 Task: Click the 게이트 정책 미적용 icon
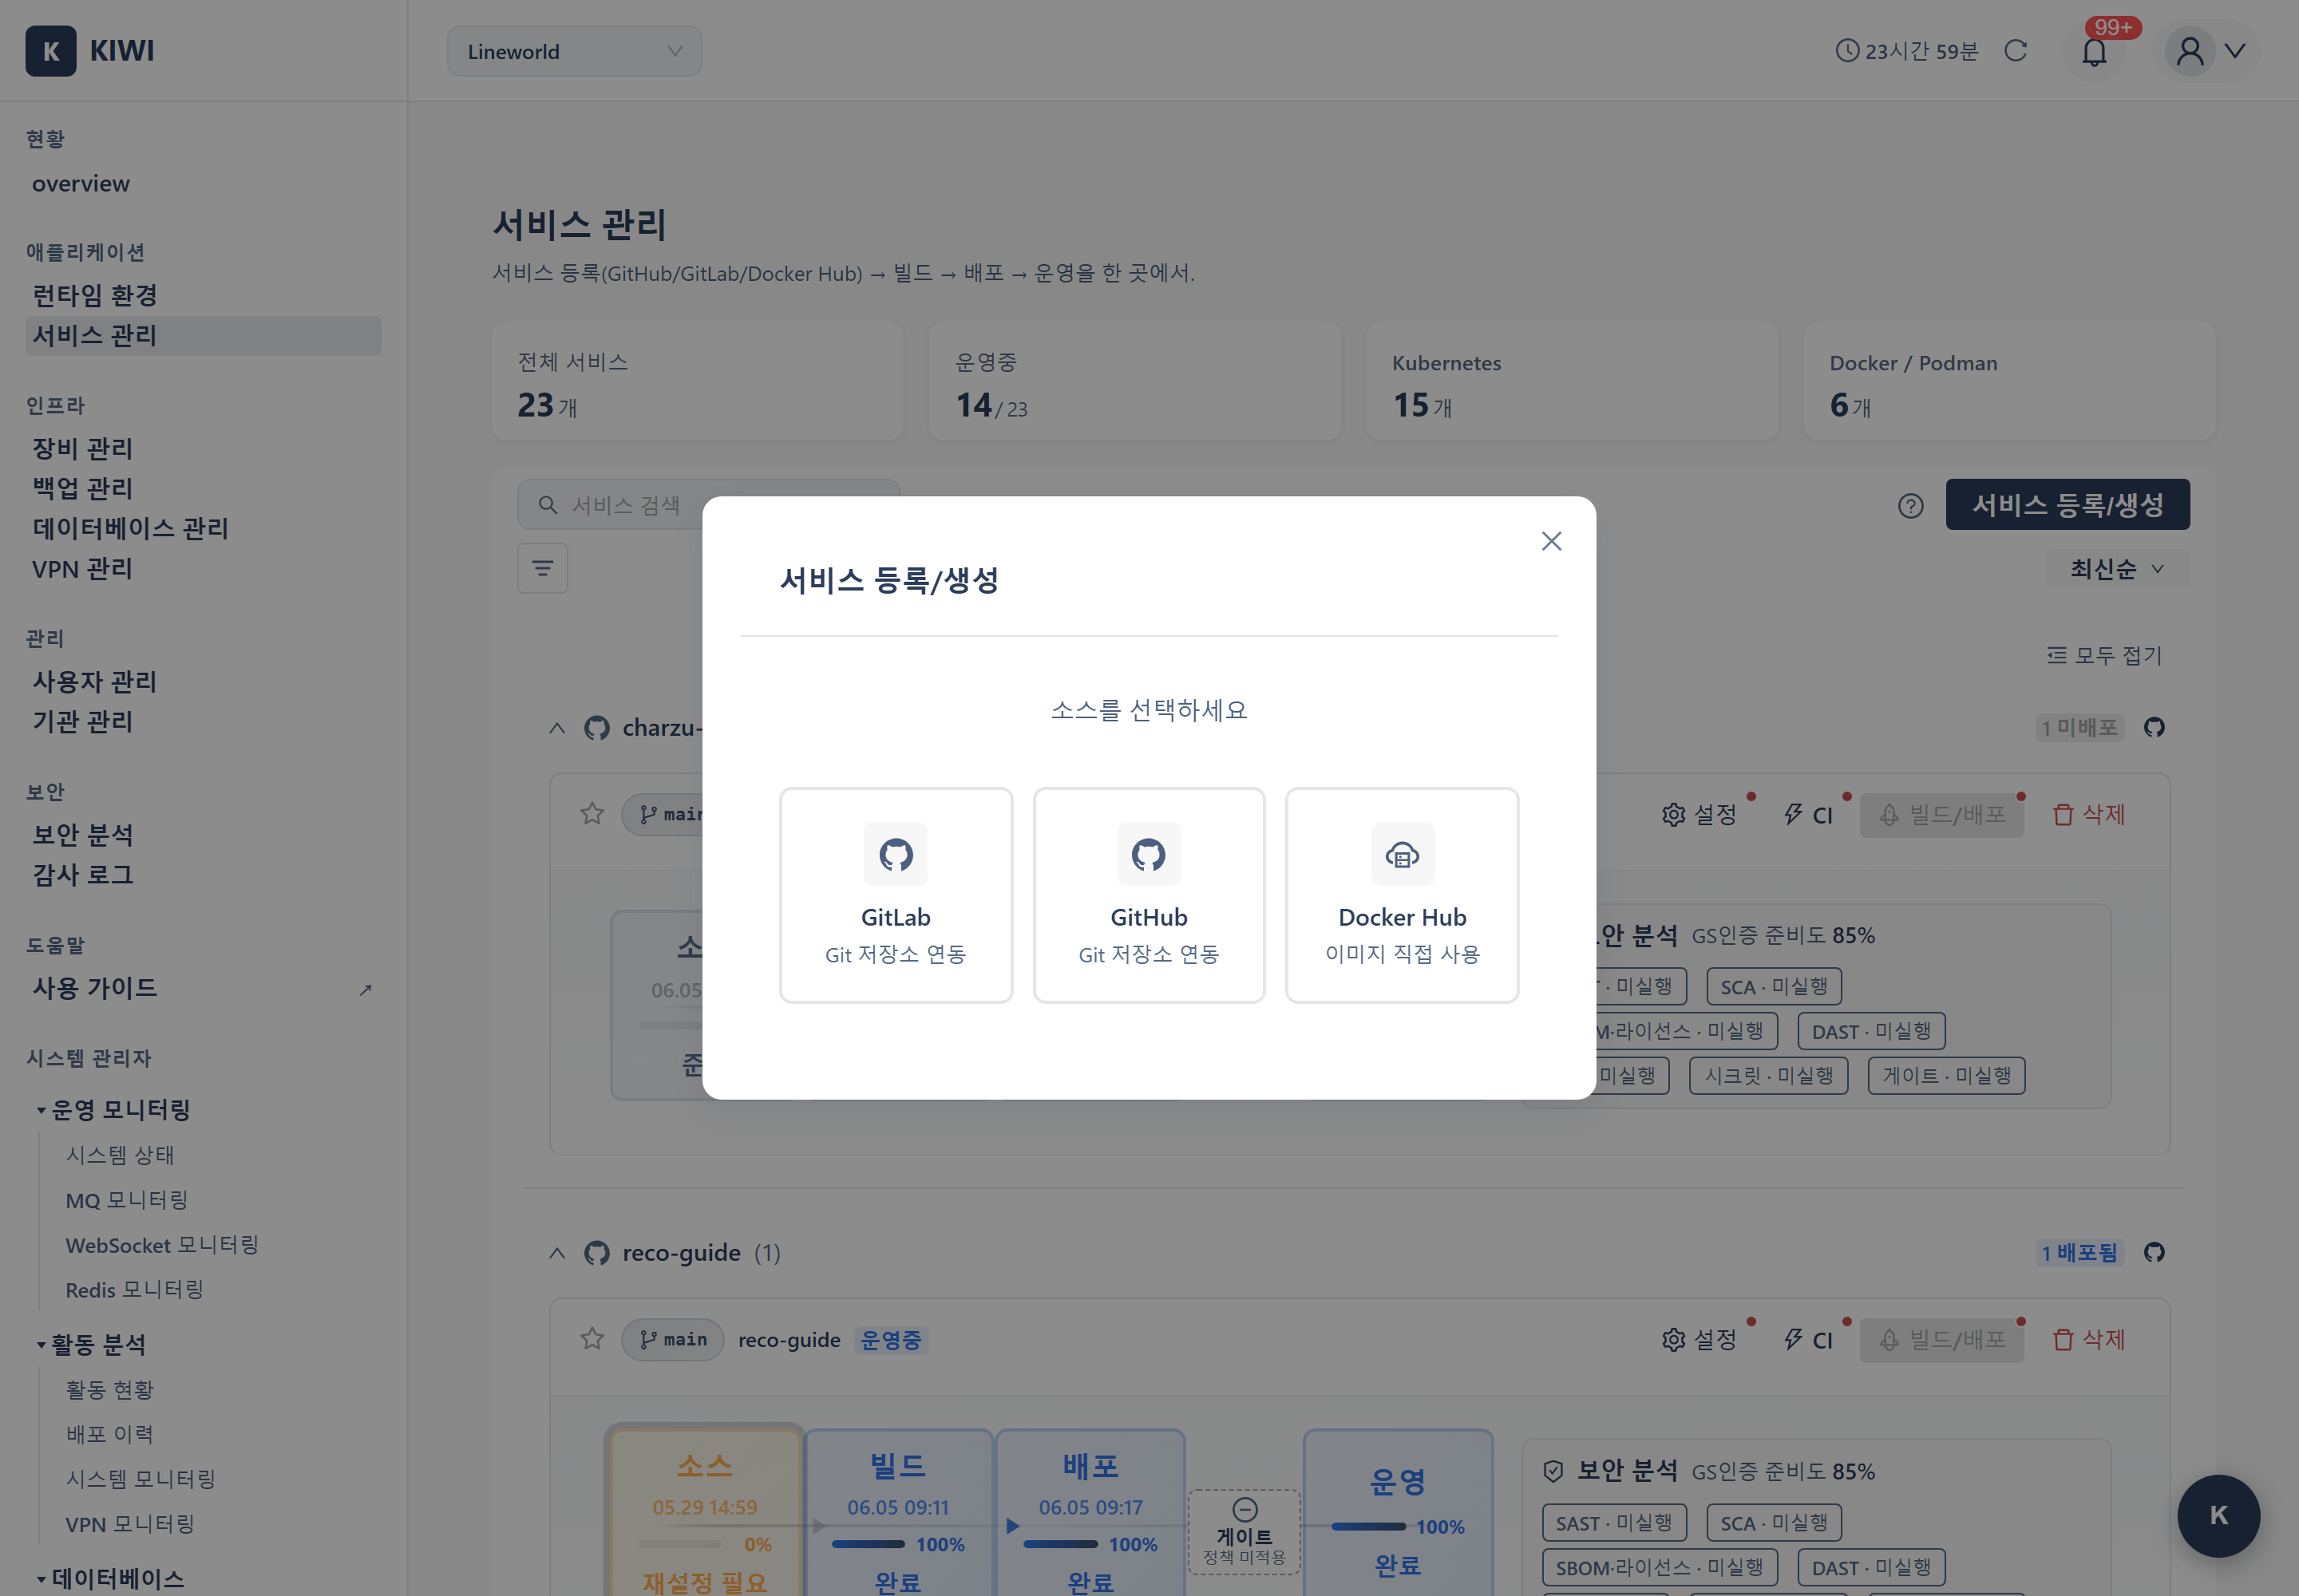tap(1244, 1510)
